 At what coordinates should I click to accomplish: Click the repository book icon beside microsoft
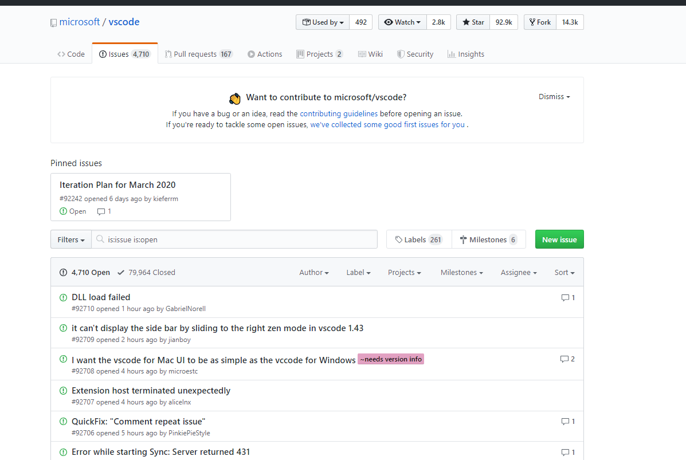(53, 23)
